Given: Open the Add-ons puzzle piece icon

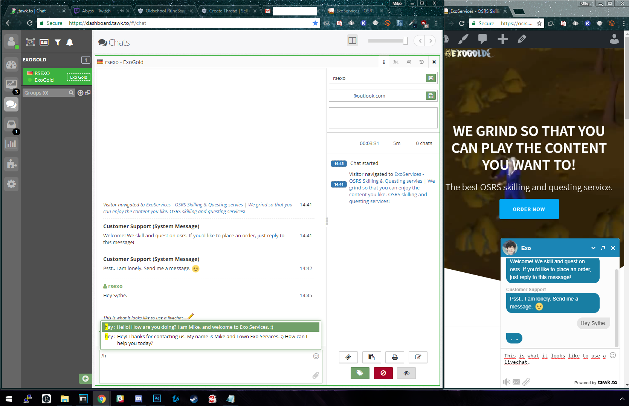Looking at the screenshot, I should 11,164.
